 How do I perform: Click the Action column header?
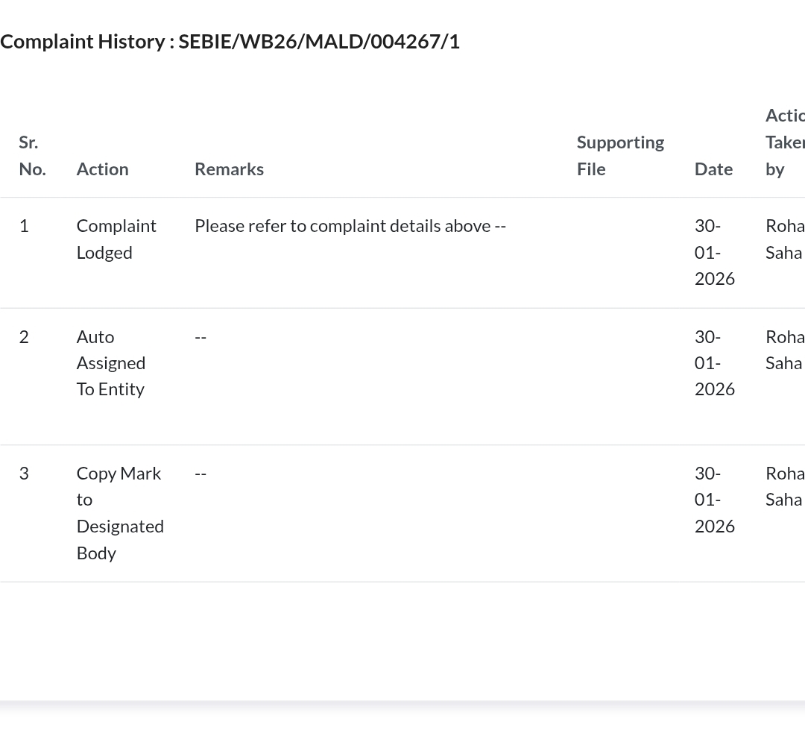102,169
